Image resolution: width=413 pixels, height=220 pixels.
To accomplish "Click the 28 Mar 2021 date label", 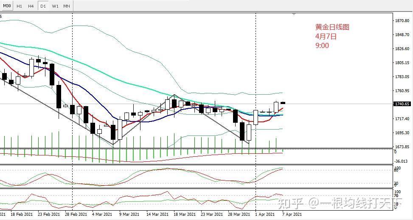I will coord(239,214).
